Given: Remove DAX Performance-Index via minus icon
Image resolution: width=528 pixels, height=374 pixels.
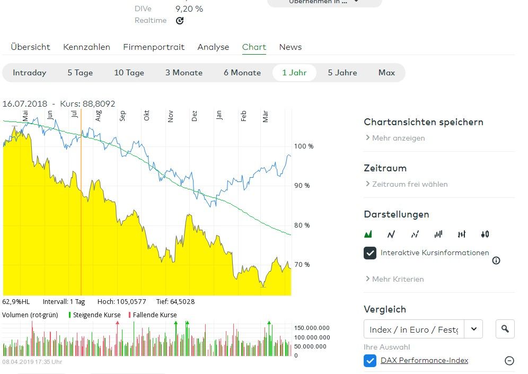Looking at the screenshot, I should [509, 360].
